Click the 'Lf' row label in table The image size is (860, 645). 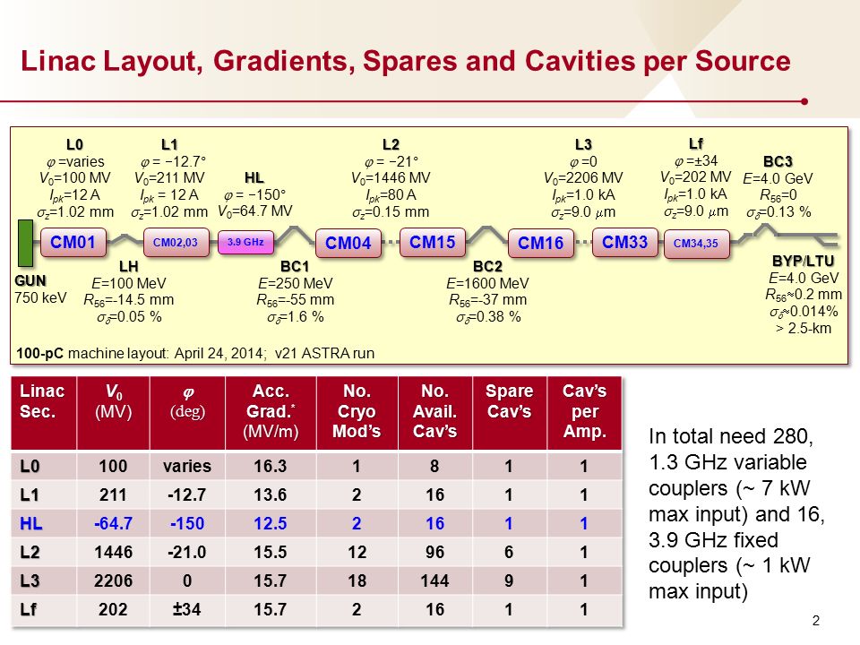pyautogui.click(x=28, y=609)
